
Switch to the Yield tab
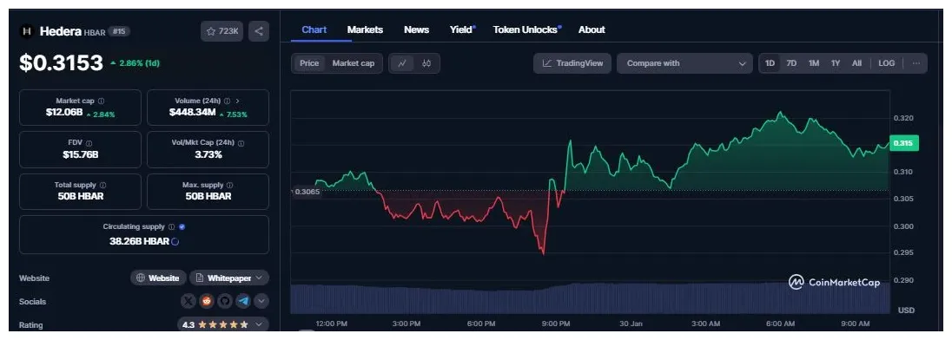(x=461, y=29)
